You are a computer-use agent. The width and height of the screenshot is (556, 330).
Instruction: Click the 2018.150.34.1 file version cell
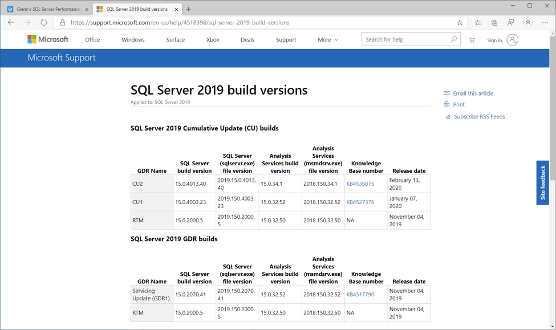click(x=323, y=184)
